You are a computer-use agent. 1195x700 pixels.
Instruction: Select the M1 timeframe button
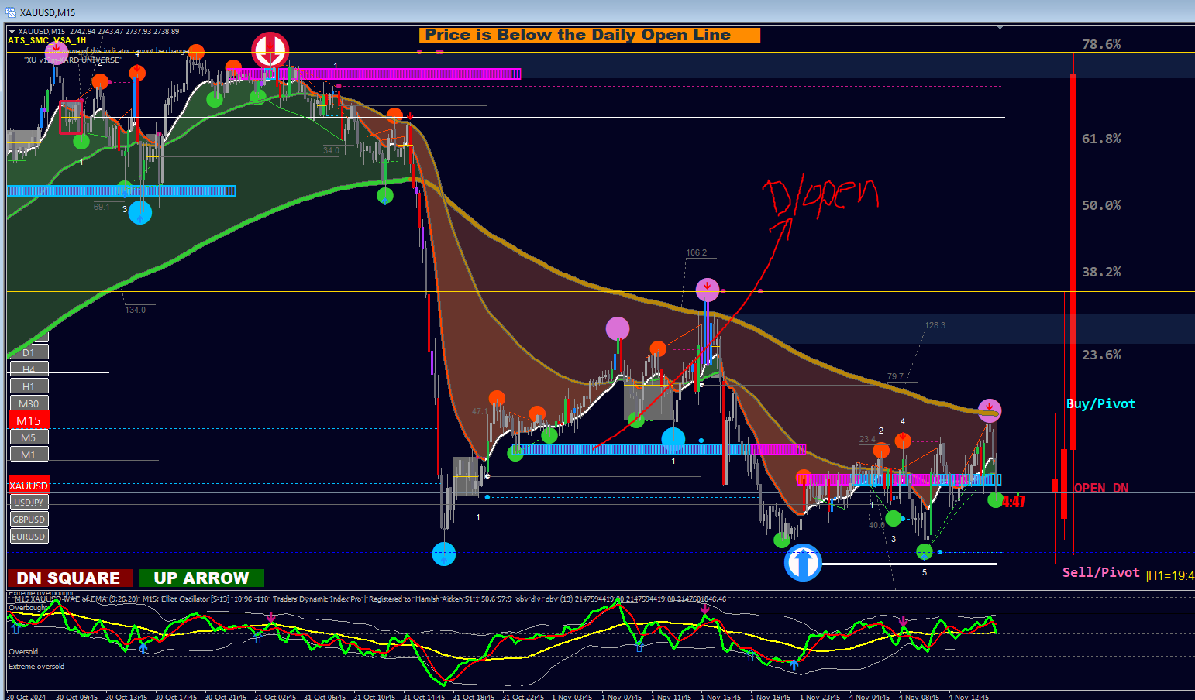pyautogui.click(x=29, y=455)
